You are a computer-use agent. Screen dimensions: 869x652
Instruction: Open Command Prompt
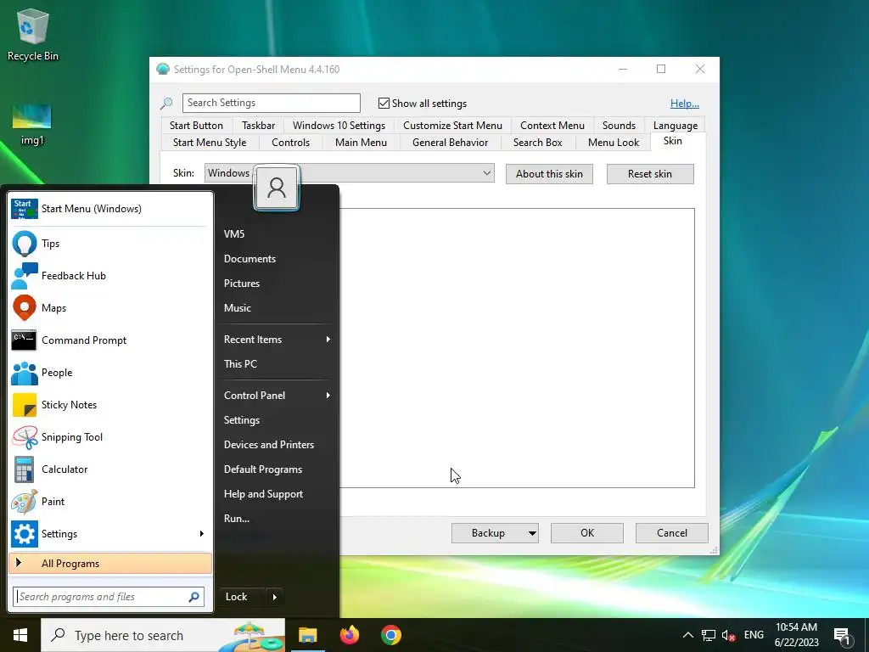tap(110, 340)
